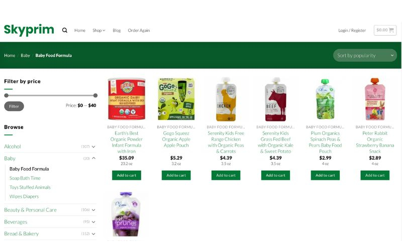
Task: Collapse the Baby category chevron
Action: click(93, 158)
